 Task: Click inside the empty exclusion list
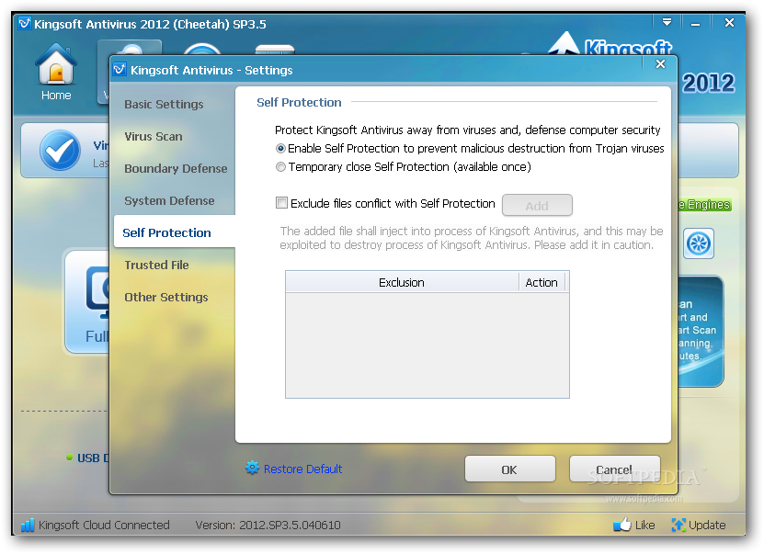point(428,345)
